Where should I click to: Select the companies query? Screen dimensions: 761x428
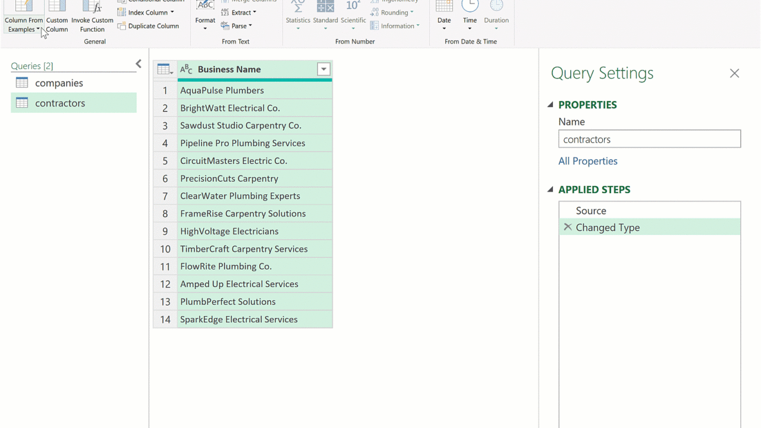59,83
